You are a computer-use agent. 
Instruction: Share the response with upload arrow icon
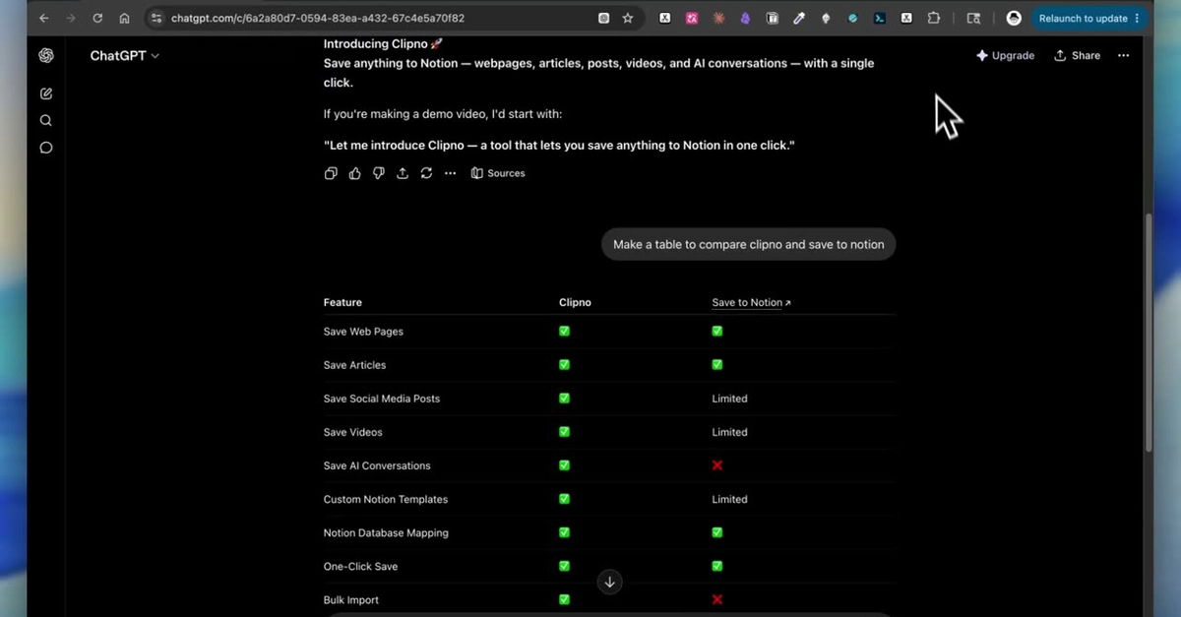tap(403, 173)
